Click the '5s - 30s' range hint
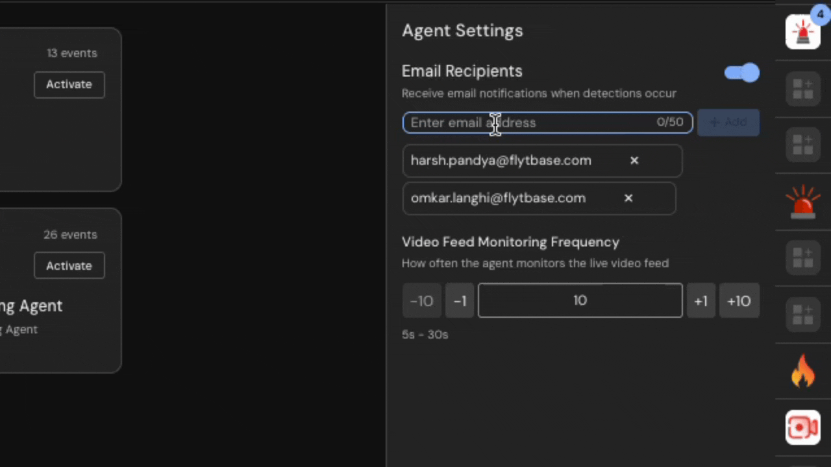Viewport: 831px width, 467px height. click(x=425, y=335)
